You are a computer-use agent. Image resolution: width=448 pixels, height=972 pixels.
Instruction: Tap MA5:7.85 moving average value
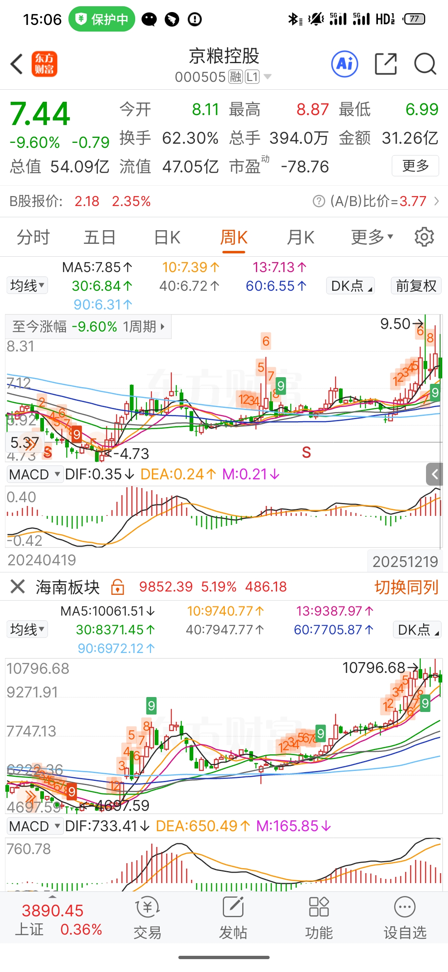(x=97, y=267)
